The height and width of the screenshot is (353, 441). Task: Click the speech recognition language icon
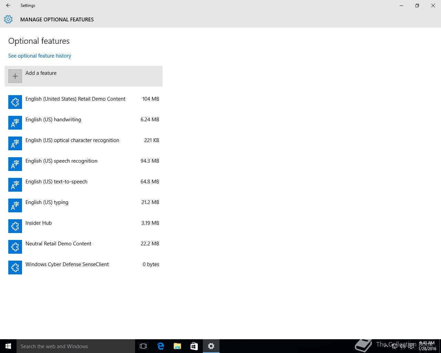[15, 164]
